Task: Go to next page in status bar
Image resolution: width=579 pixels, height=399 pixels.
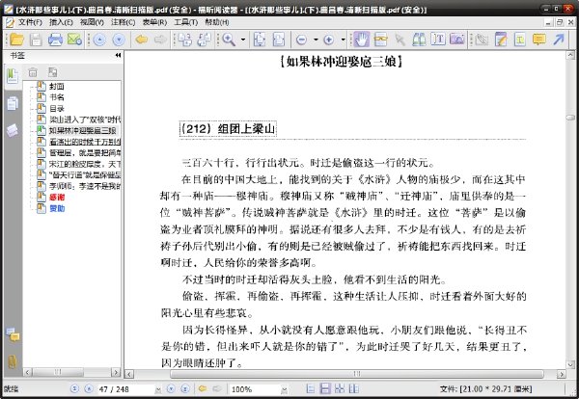Action: [x=171, y=388]
